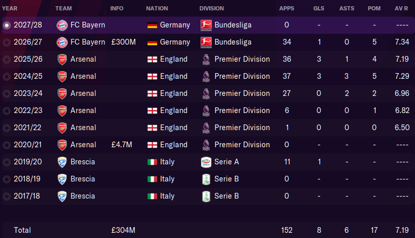Select the 2020/21 season radio button
415x238 pixels.
(x=7, y=145)
